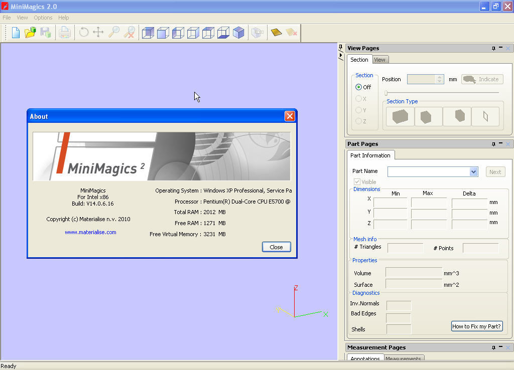This screenshot has height=370, width=514.
Task: Click the Save floppy-disk toolbar icon
Action: [x=46, y=33]
